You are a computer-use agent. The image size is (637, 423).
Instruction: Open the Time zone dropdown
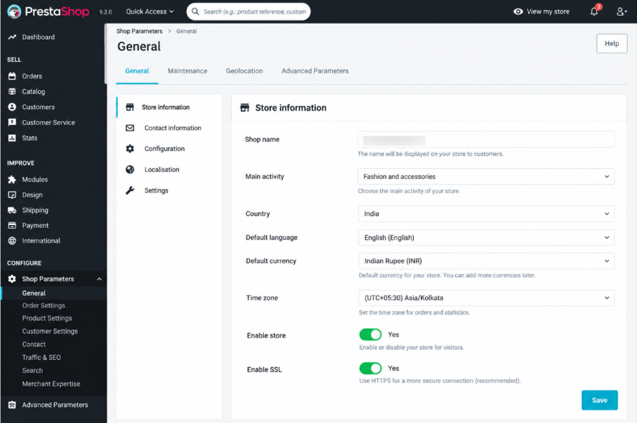coord(486,298)
